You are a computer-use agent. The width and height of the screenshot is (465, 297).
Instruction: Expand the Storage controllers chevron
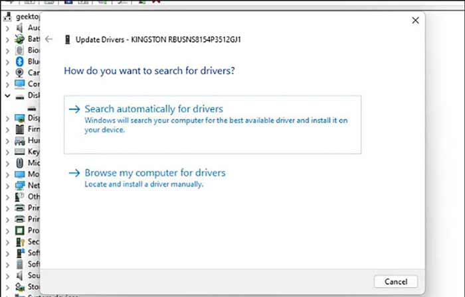pos(7,287)
